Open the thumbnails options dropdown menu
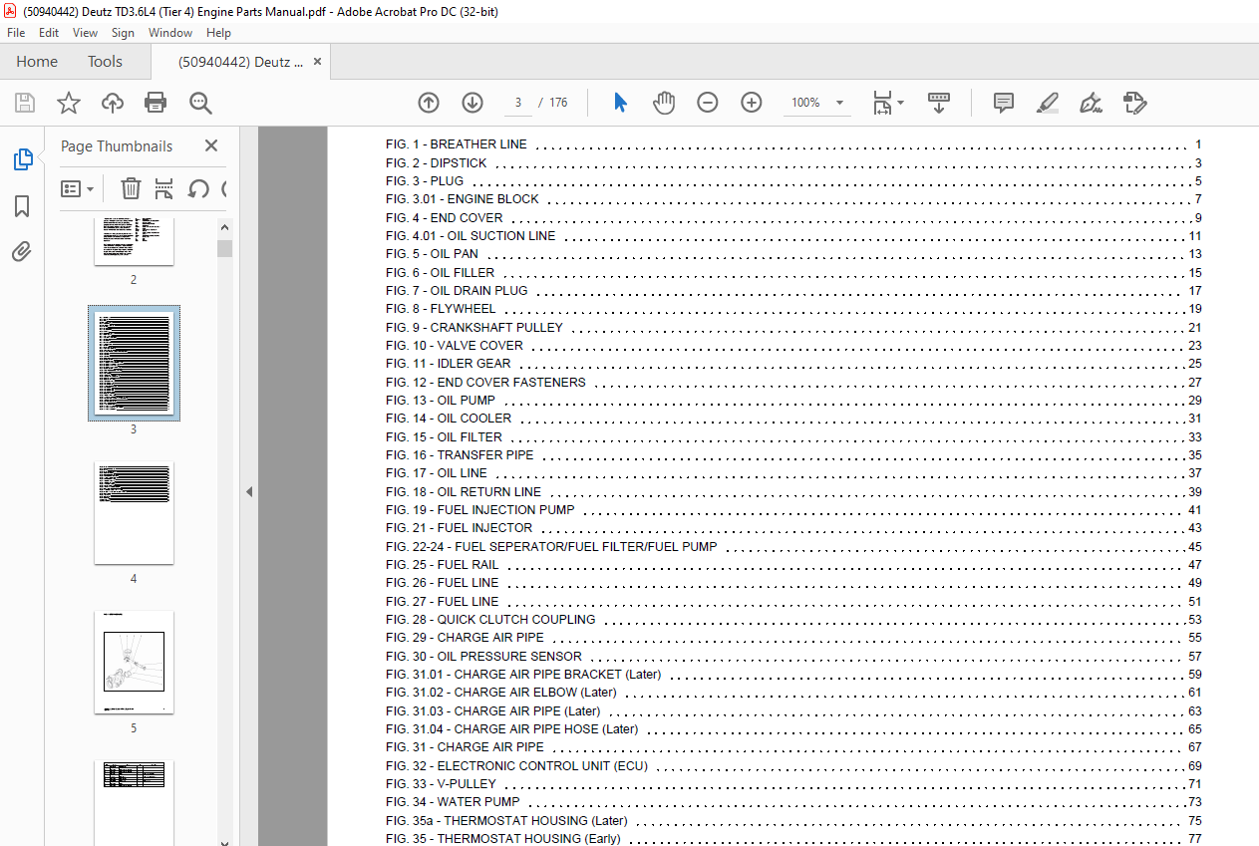The image size is (1259, 846). point(78,188)
